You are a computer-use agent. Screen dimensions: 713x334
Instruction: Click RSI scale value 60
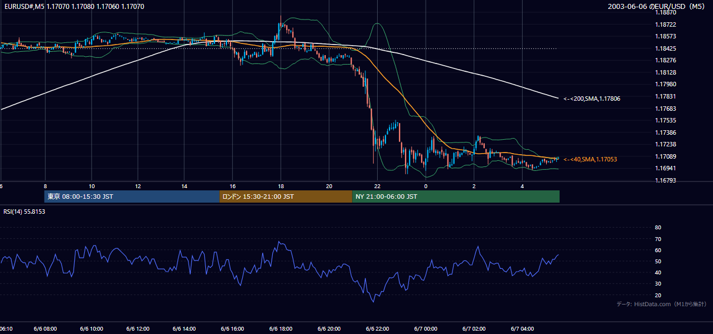658,250
